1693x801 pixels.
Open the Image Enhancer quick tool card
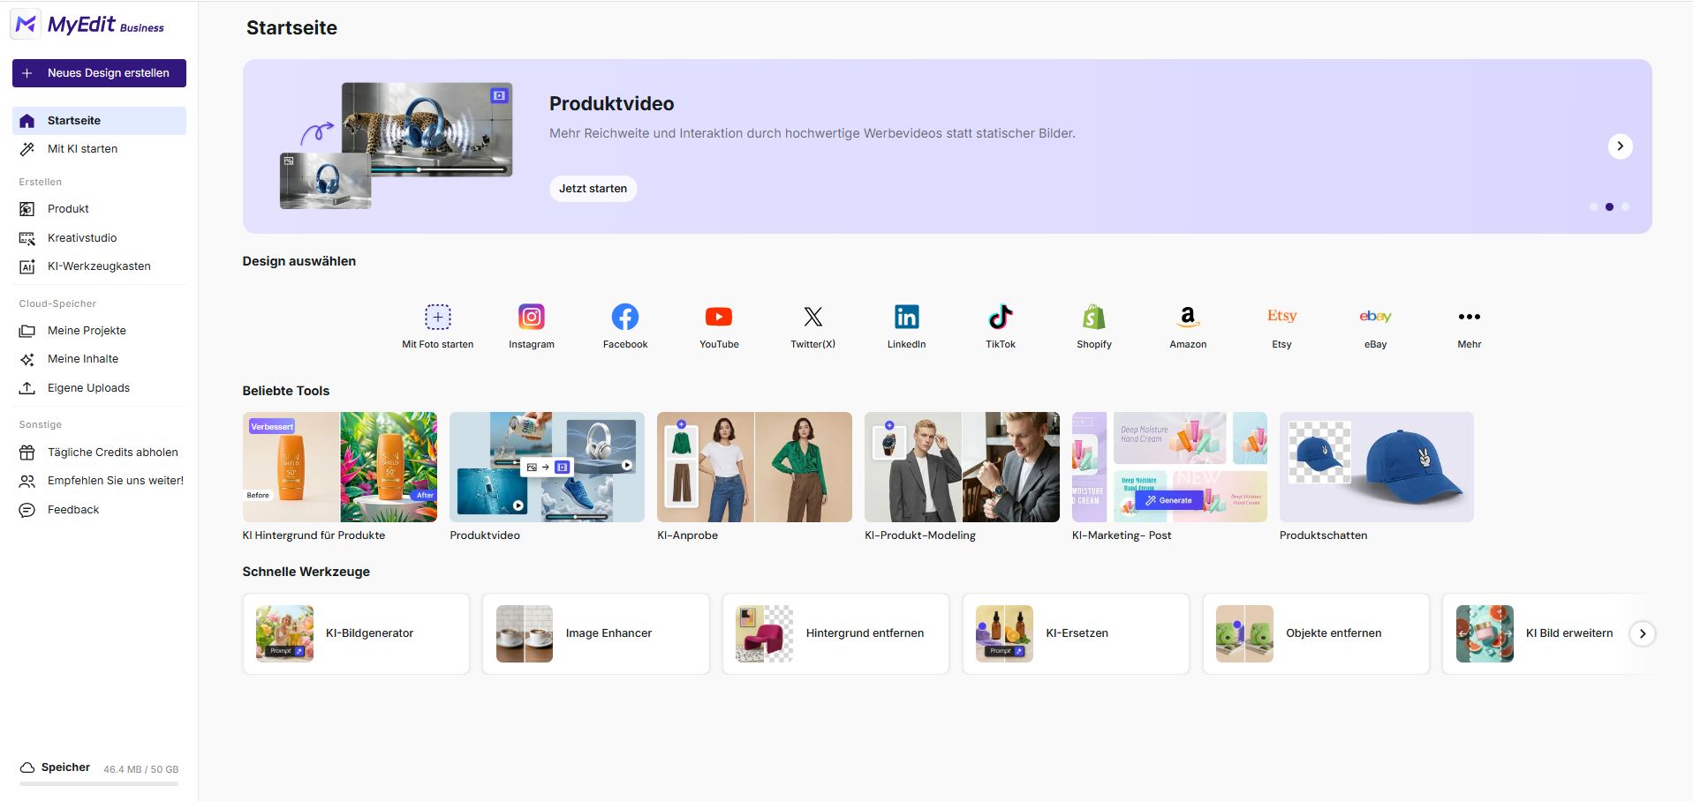596,633
